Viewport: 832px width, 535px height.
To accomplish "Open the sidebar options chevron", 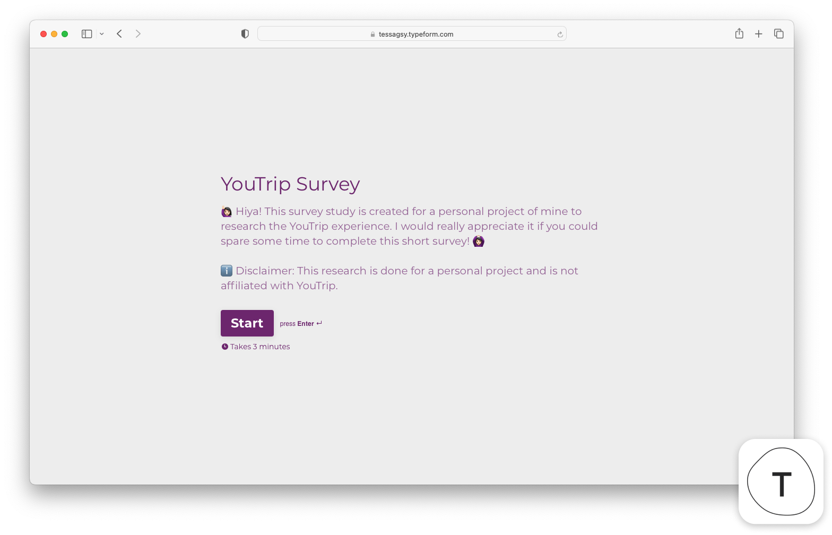I will [102, 34].
